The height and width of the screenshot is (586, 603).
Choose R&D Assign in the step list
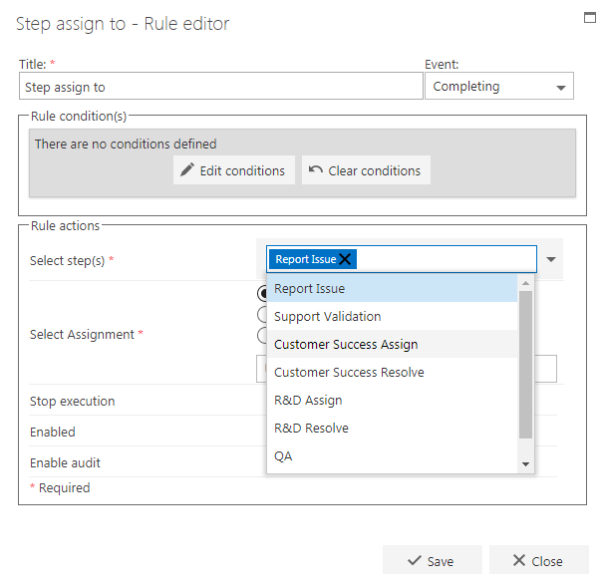coord(392,401)
